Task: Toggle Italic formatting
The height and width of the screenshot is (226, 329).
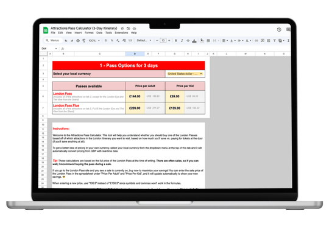Action: [182, 40]
